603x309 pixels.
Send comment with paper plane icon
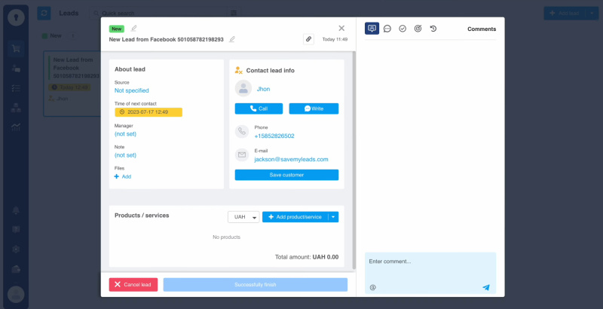click(x=486, y=287)
